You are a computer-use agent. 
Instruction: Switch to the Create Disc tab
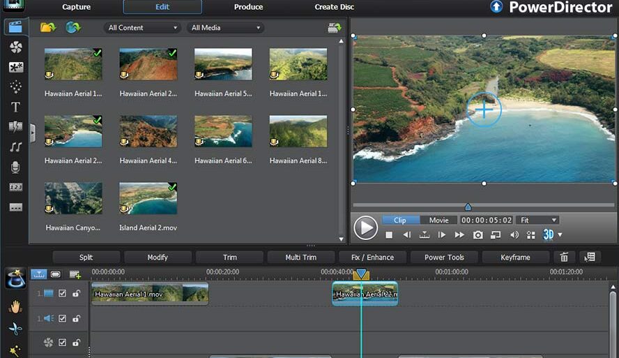(334, 7)
